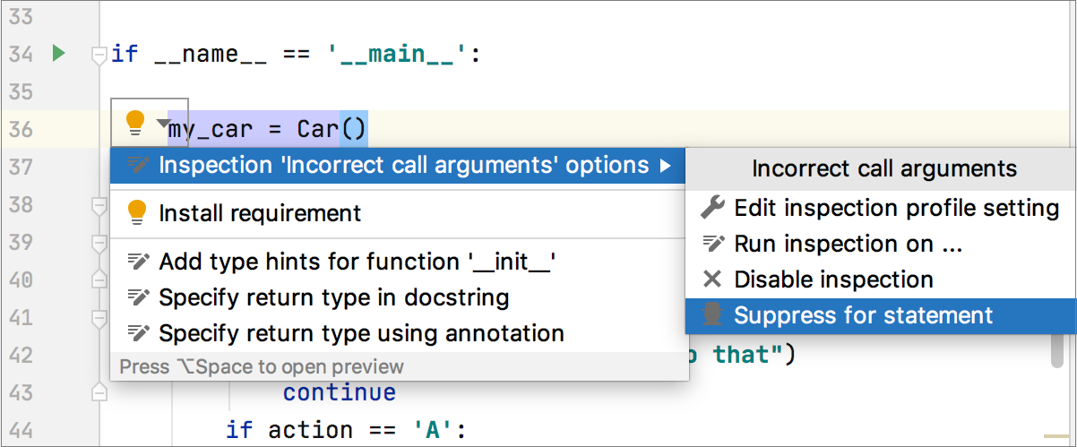Select Suppress for statement

tap(863, 315)
